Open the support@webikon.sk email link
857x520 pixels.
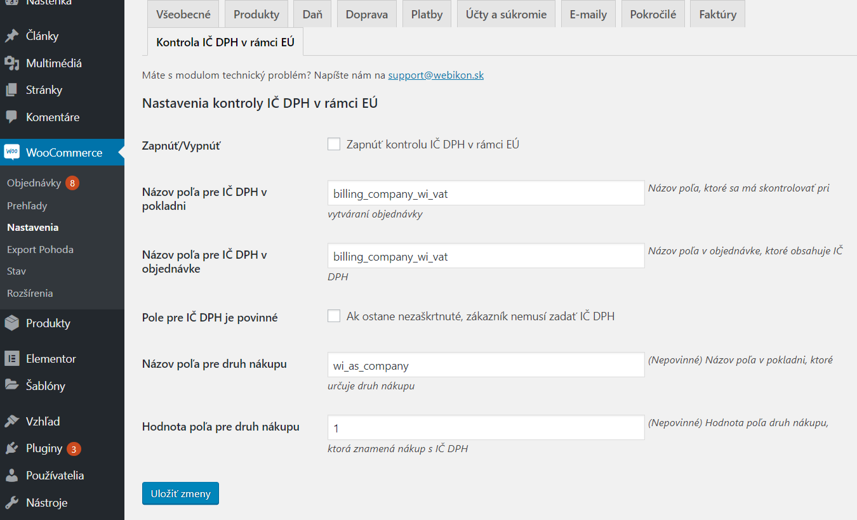(x=435, y=75)
